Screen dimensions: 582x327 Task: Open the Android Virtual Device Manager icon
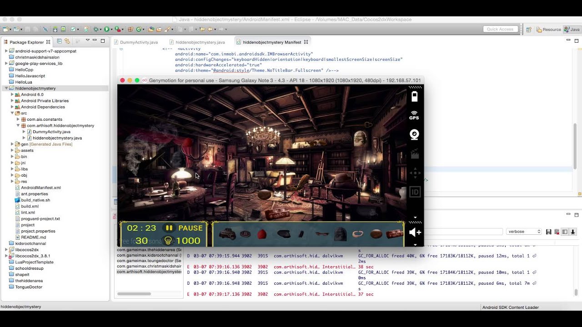pyautogui.click(x=63, y=29)
